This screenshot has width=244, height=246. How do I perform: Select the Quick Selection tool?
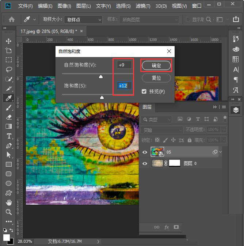point(9,79)
